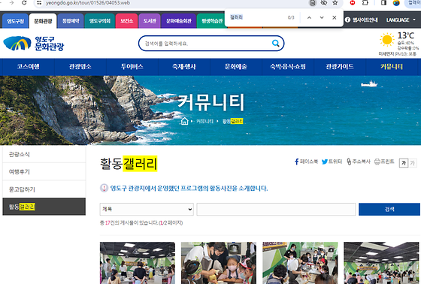The height and width of the screenshot is (284, 421).
Task: Open the second gallery thumbnail with masked children
Action: 219,263
